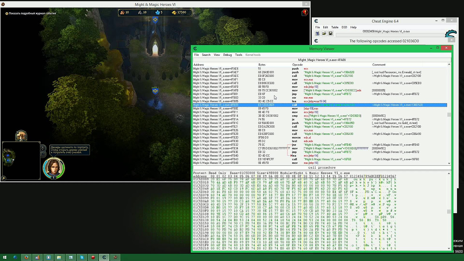Click the wood resource counter showing 10
Image resolution: width=464 pixels, height=261 pixels.
[124, 12]
